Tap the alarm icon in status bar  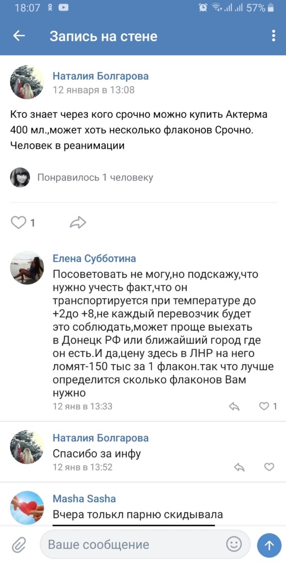[x=203, y=8]
